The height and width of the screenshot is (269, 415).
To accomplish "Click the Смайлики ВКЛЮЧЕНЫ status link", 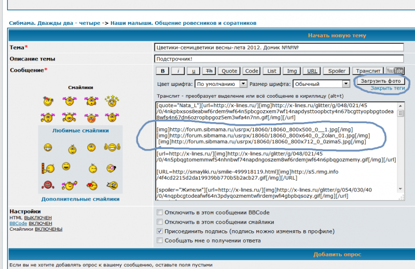I will point(48,229).
